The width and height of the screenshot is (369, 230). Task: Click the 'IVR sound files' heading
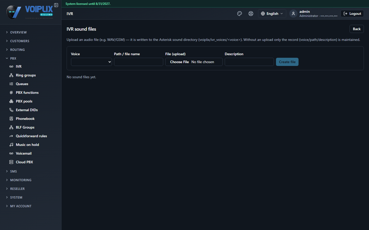pyautogui.click(x=81, y=29)
